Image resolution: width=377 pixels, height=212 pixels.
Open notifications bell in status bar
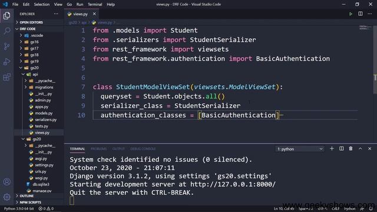[x=371, y=208]
